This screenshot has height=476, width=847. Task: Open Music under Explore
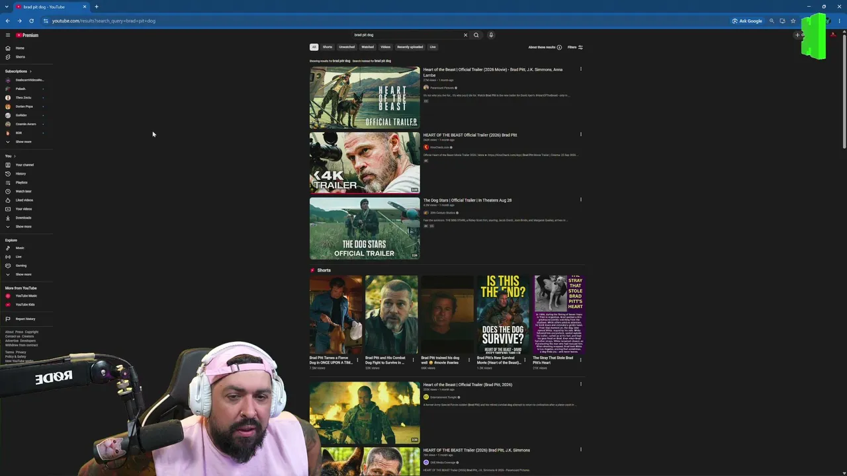tap(20, 248)
